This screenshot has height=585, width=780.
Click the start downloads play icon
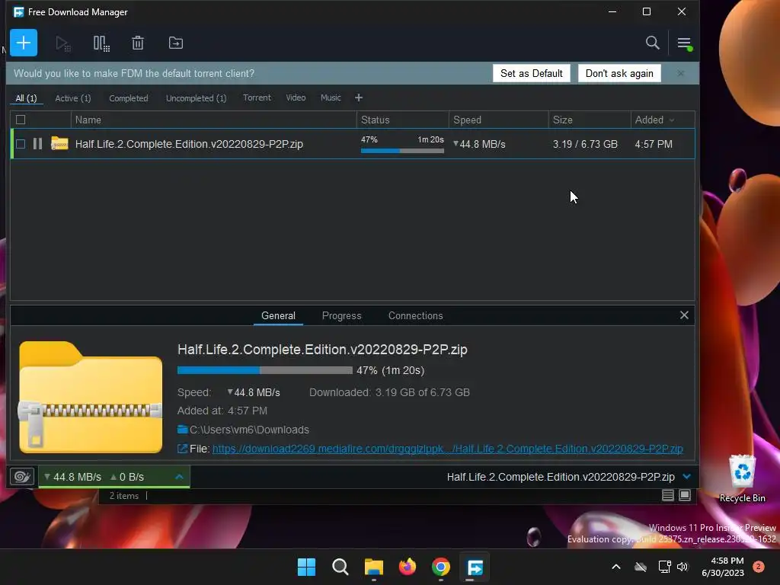pos(62,43)
